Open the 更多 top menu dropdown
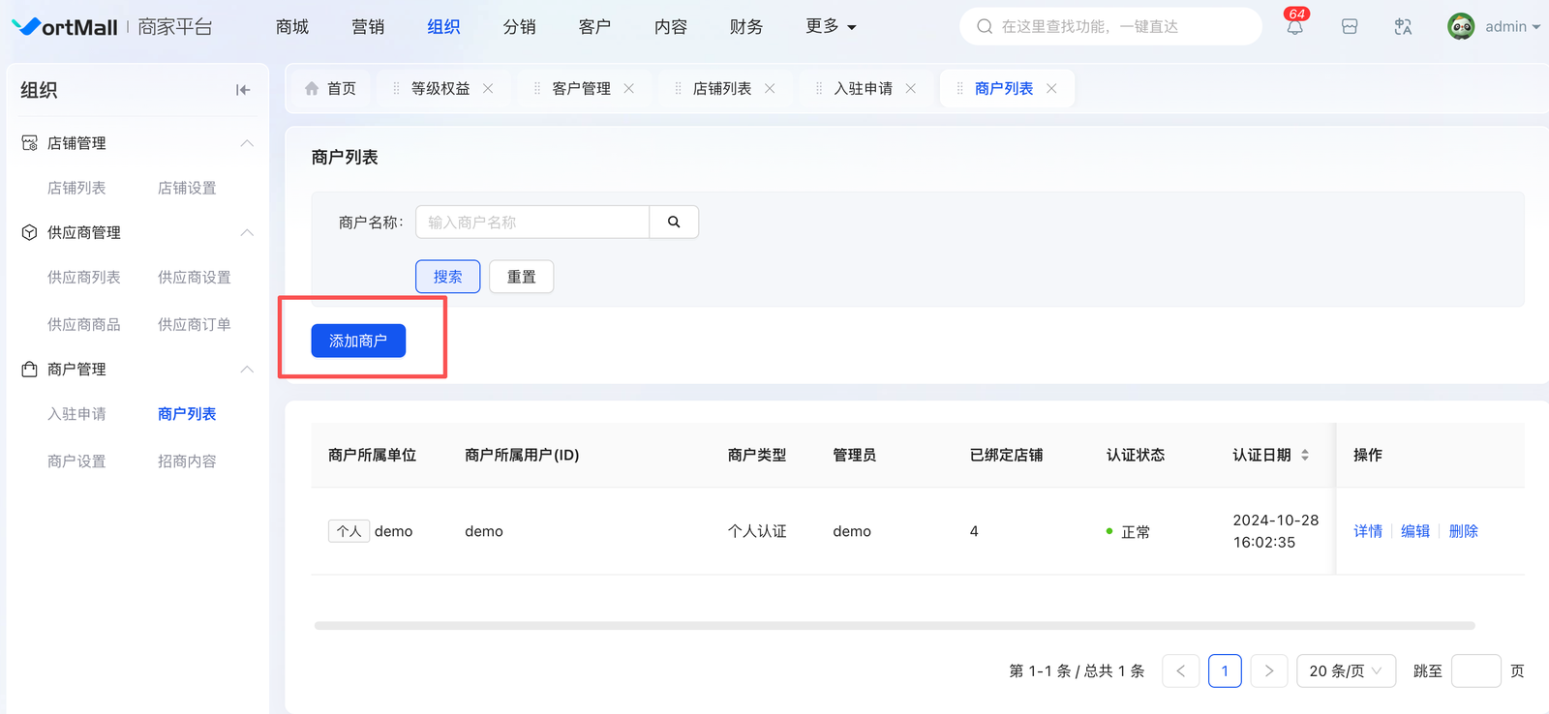This screenshot has height=714, width=1549. coord(831,27)
